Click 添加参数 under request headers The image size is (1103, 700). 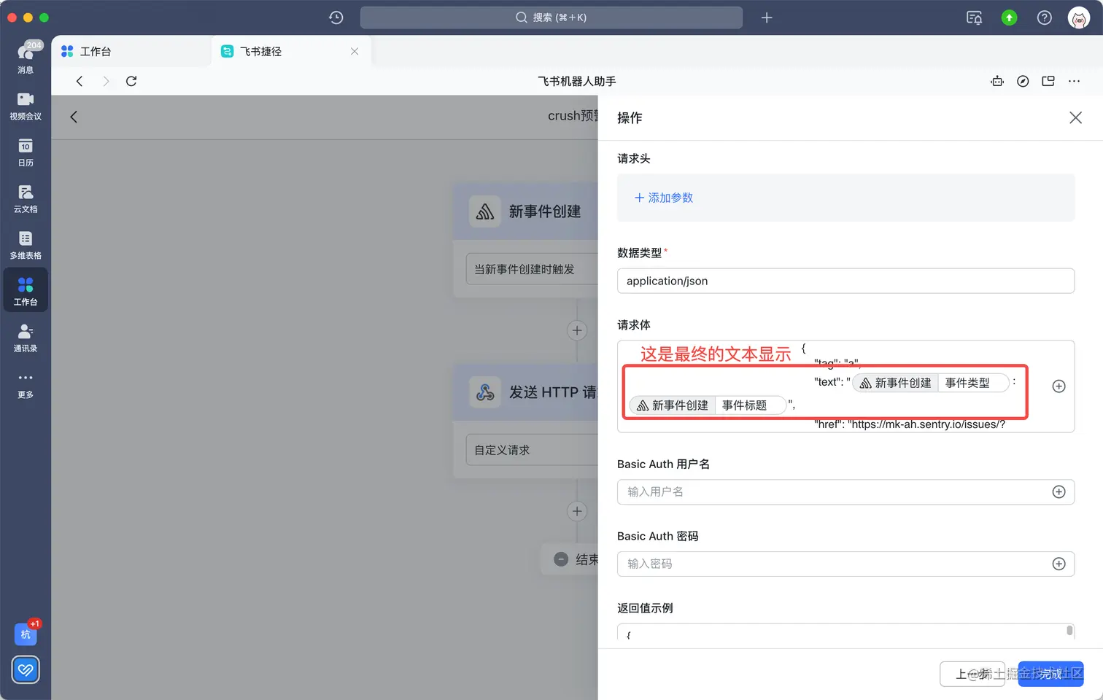pyautogui.click(x=664, y=198)
